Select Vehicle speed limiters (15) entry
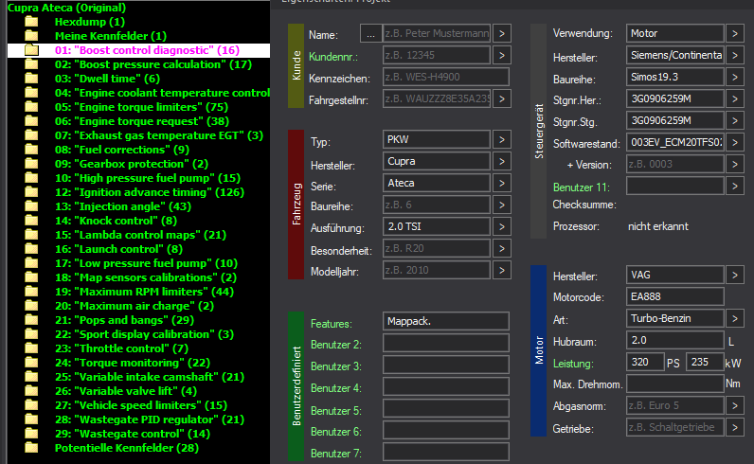 (x=141, y=405)
